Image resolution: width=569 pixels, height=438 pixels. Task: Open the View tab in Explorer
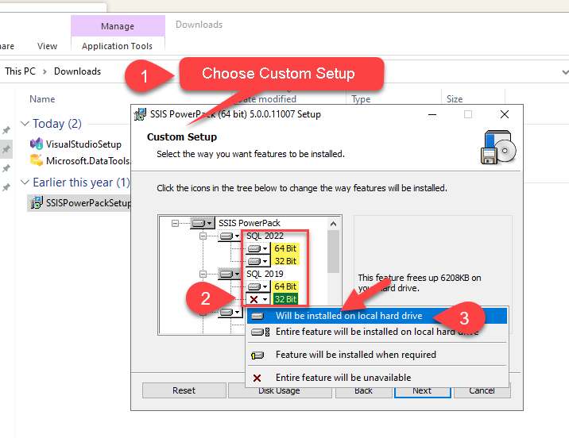coord(47,46)
